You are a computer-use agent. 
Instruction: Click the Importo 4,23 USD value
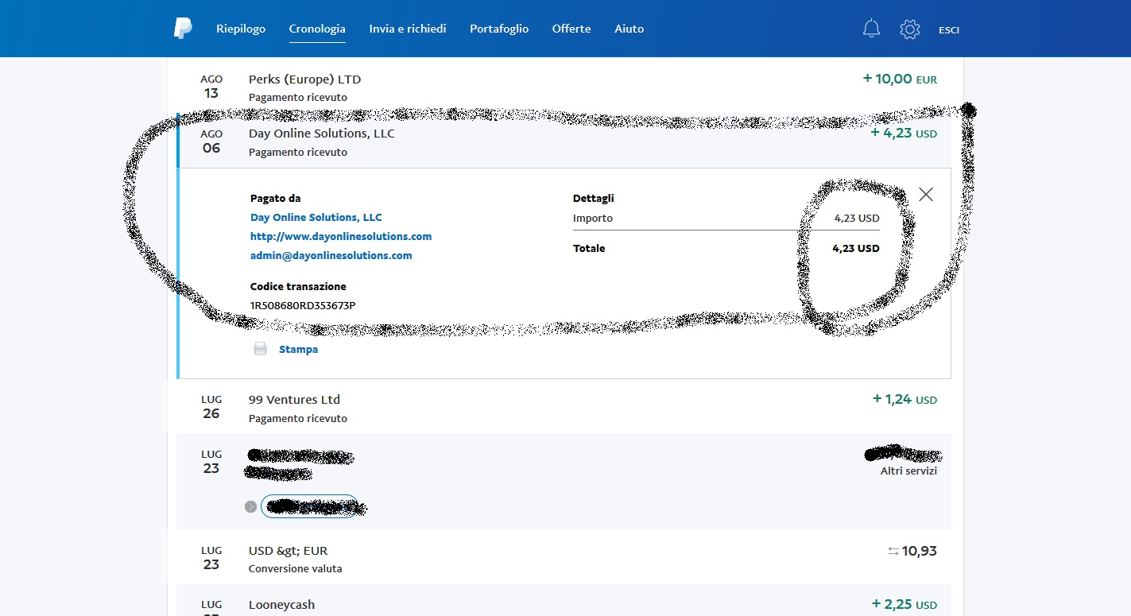pos(857,218)
